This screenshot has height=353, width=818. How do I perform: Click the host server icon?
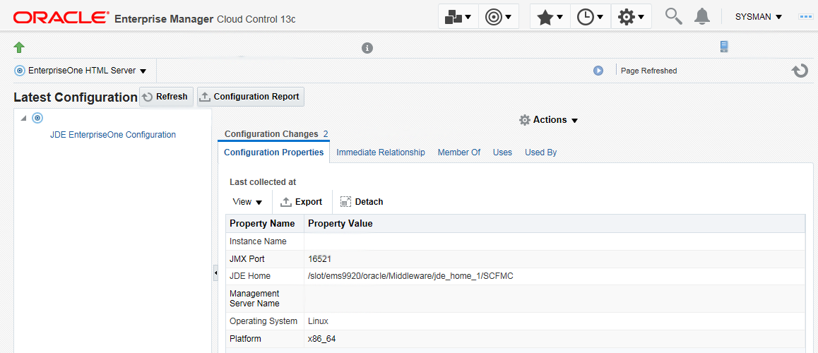point(723,47)
